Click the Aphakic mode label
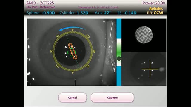The height and width of the screenshot is (107, 191). (x=156, y=9)
